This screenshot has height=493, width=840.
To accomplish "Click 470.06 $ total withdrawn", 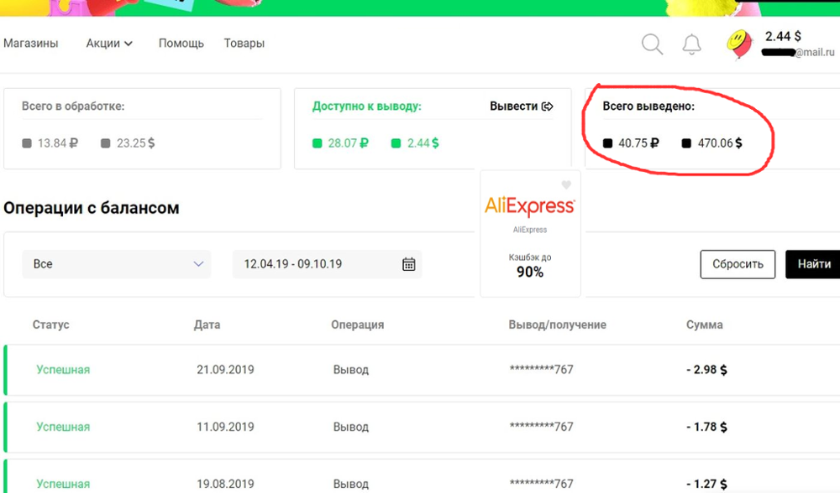I will [x=720, y=143].
